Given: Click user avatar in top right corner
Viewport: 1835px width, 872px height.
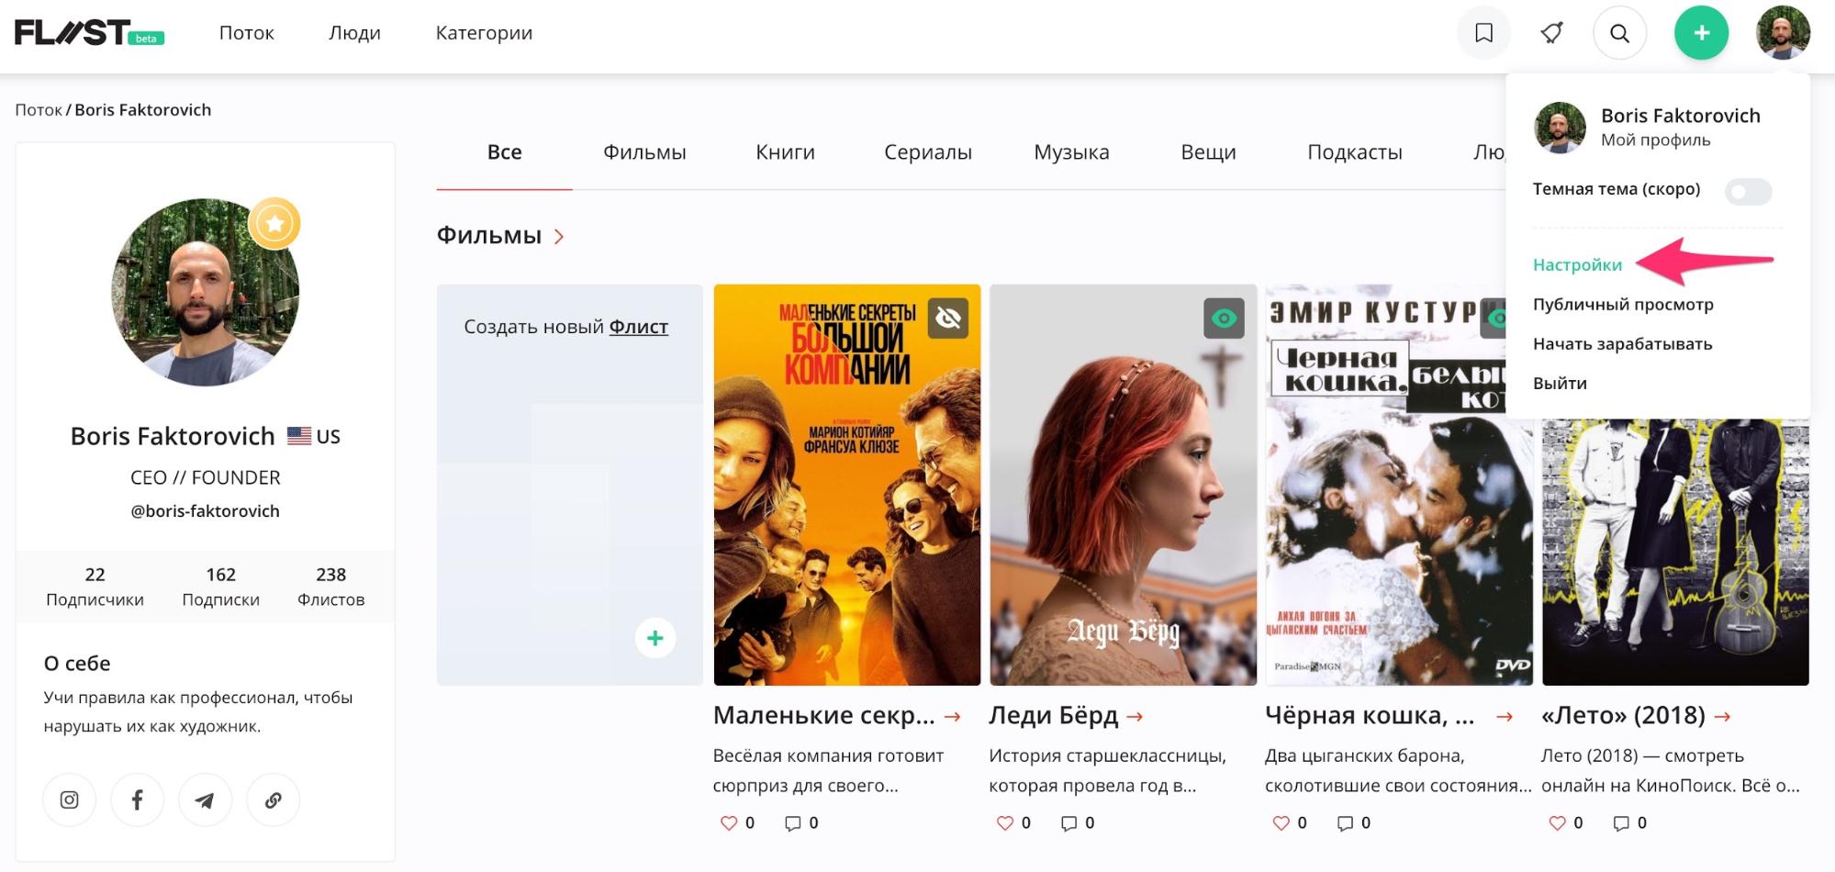Looking at the screenshot, I should click(x=1783, y=33).
